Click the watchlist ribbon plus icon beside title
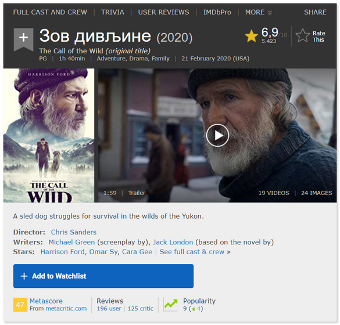The image size is (340, 325). pos(23,39)
